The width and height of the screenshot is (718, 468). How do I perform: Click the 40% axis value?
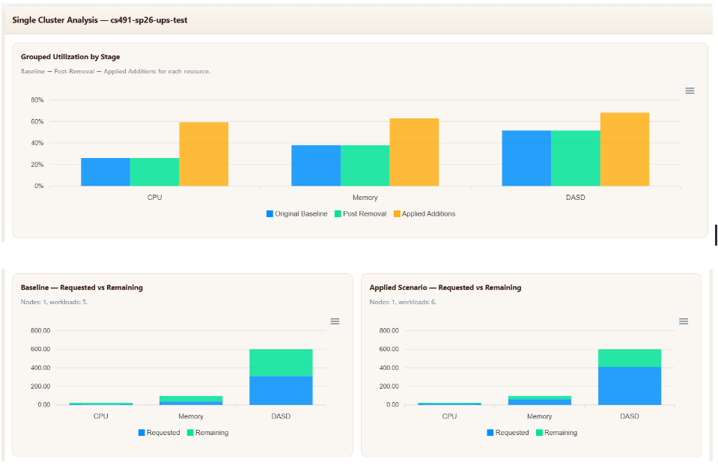(37, 143)
